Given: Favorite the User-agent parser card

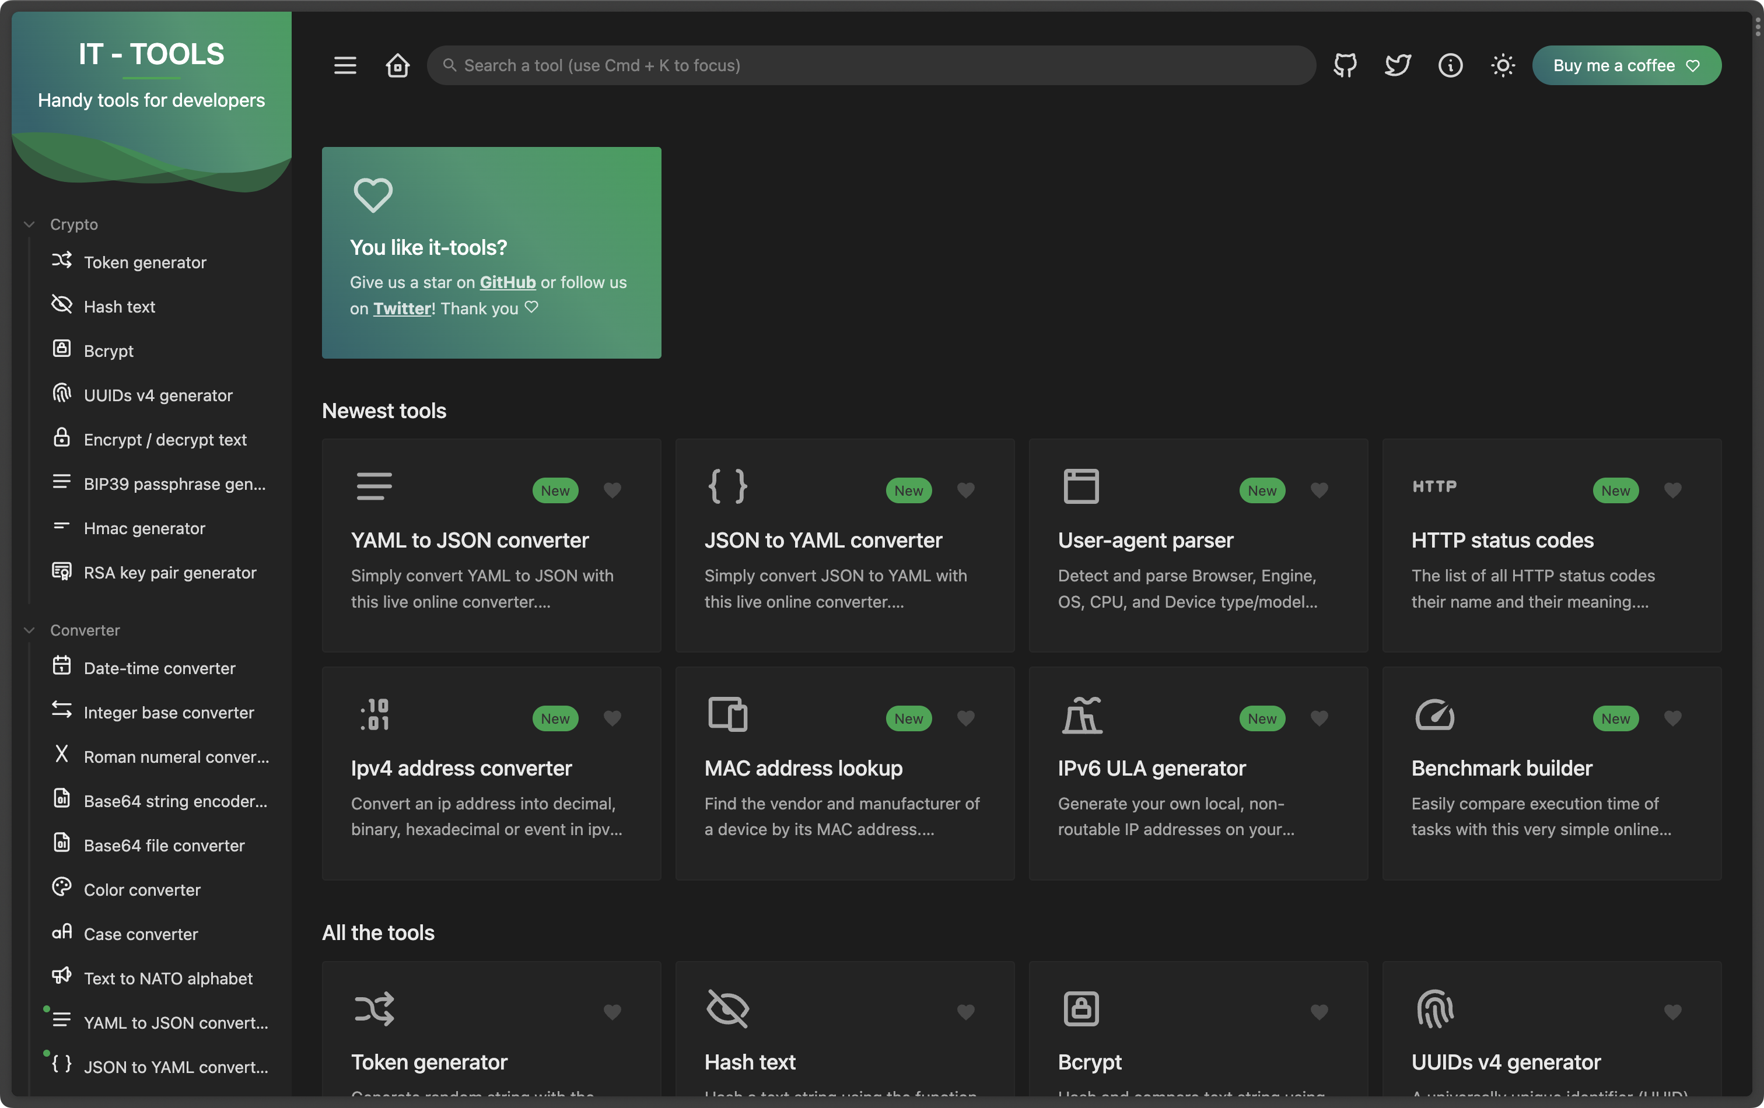Looking at the screenshot, I should tap(1318, 490).
